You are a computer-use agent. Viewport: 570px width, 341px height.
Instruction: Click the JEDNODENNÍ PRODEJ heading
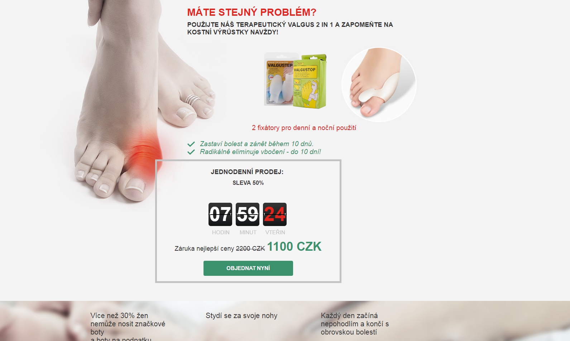click(x=247, y=172)
